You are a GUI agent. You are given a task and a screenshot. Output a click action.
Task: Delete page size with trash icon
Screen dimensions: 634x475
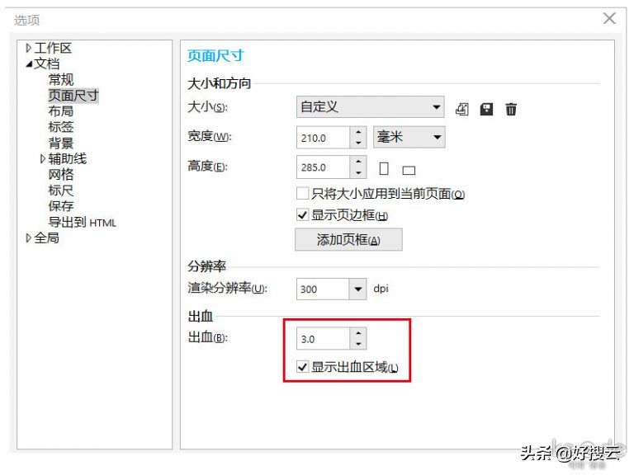click(x=511, y=109)
